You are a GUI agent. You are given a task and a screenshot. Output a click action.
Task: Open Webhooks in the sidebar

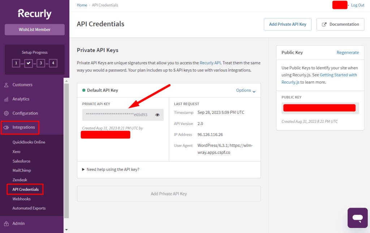(x=21, y=199)
